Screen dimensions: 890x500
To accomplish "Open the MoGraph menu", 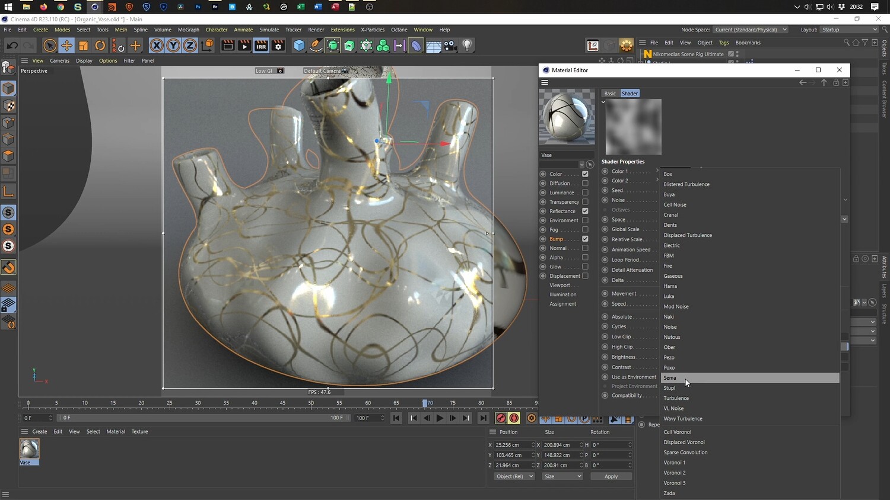I will [x=188, y=30].
